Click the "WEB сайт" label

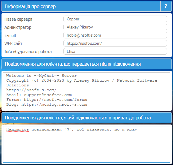pyautogui.click(x=13, y=43)
